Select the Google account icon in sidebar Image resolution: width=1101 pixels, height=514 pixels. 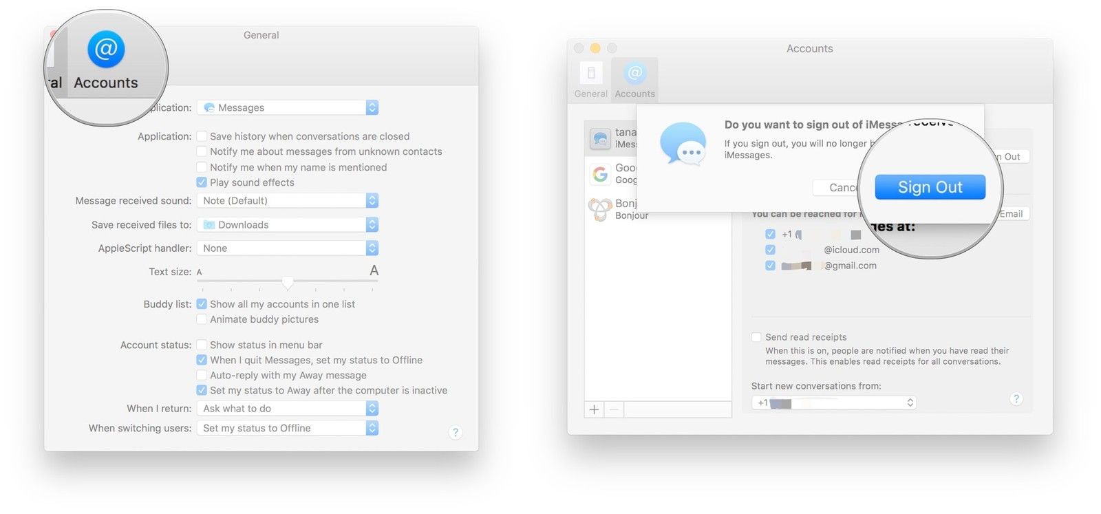[x=600, y=174]
